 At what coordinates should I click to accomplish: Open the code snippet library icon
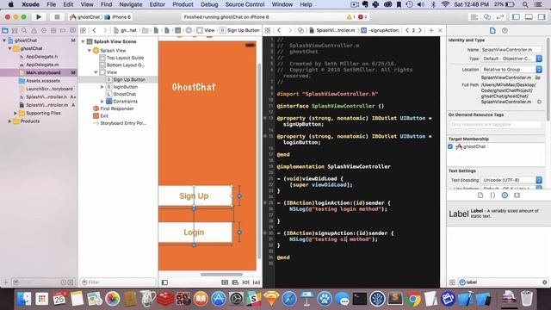tap(492, 195)
